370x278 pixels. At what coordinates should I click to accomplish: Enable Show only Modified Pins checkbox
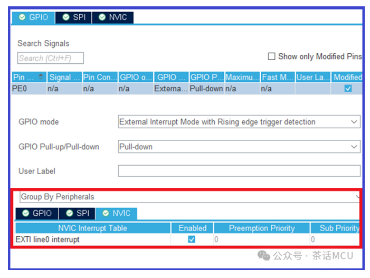[x=272, y=56]
